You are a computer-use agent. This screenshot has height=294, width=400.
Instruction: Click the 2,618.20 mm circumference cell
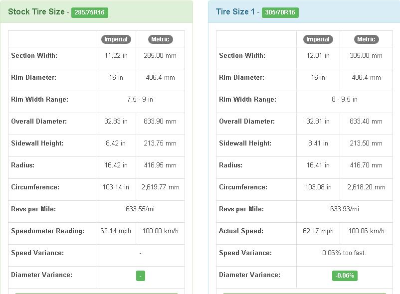tap(366, 187)
